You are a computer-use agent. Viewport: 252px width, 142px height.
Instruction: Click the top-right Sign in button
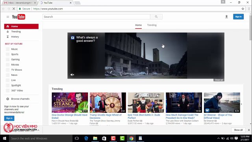[x=238, y=17]
